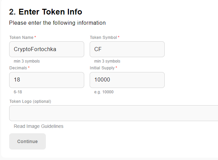Click the "e.g. 10000" hint text
The image size is (218, 160).
(x=104, y=92)
